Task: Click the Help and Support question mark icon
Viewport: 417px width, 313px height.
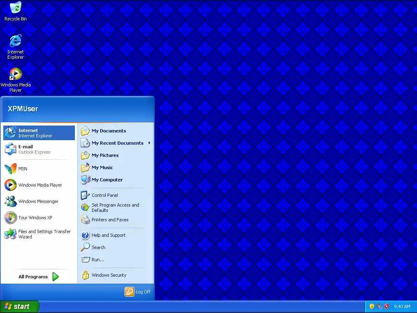Action: [x=85, y=235]
